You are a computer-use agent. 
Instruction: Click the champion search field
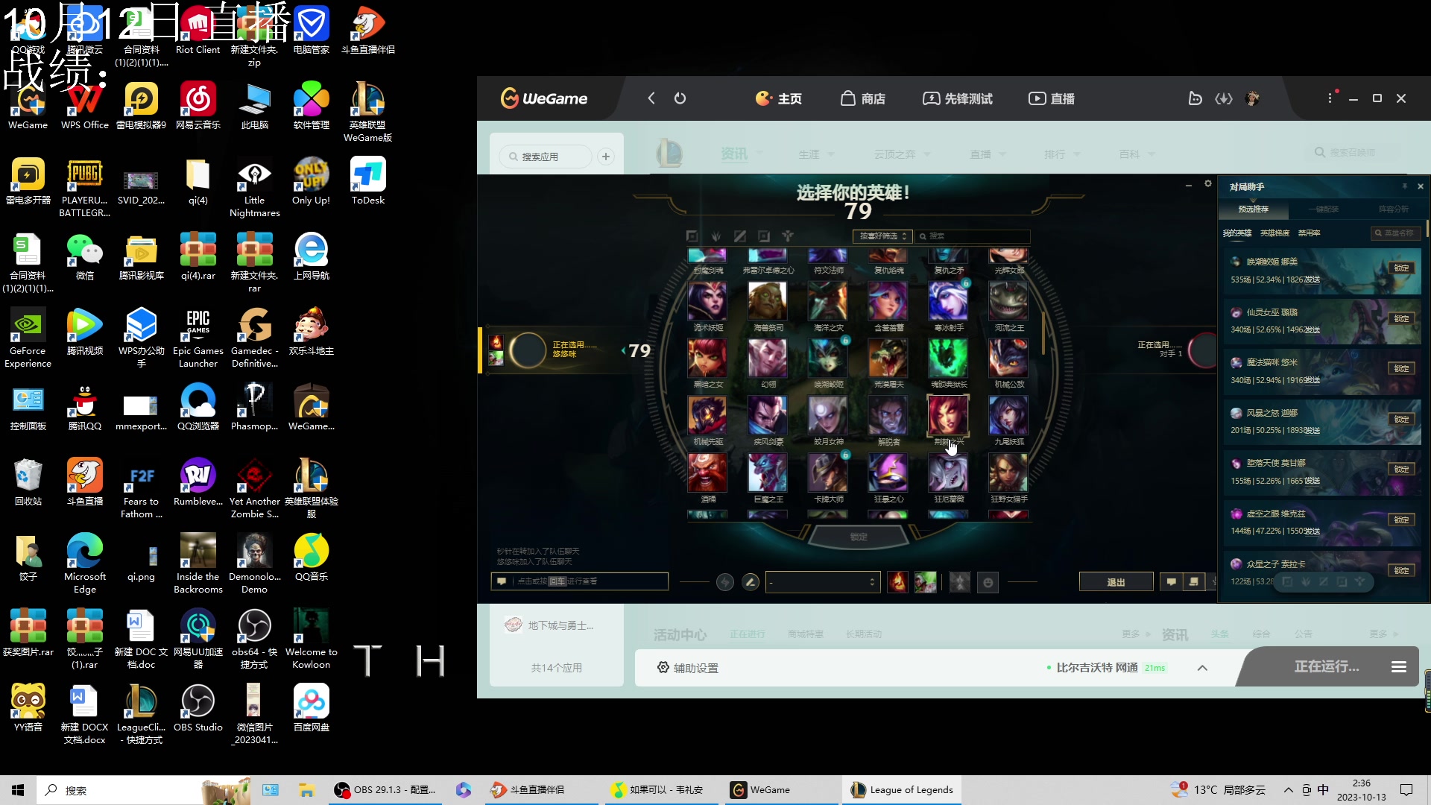(x=973, y=236)
